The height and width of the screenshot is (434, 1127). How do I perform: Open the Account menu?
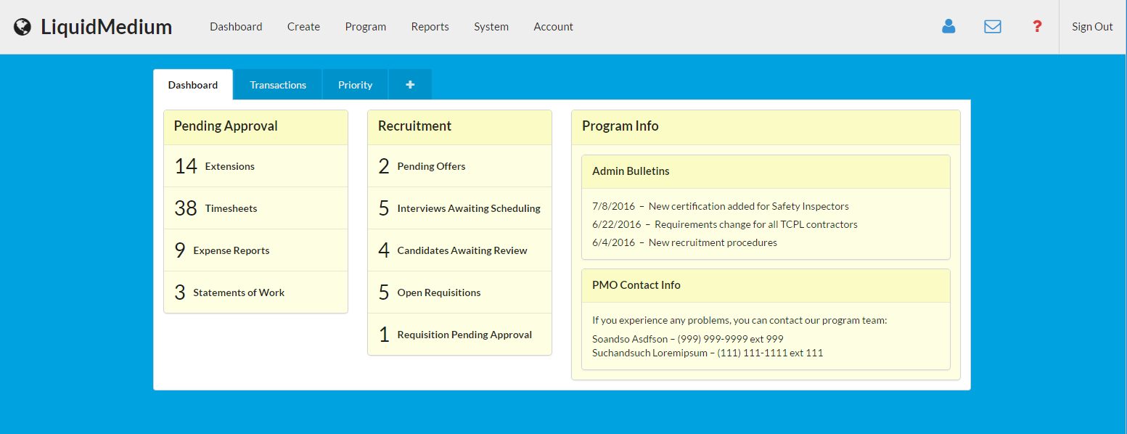pos(553,27)
